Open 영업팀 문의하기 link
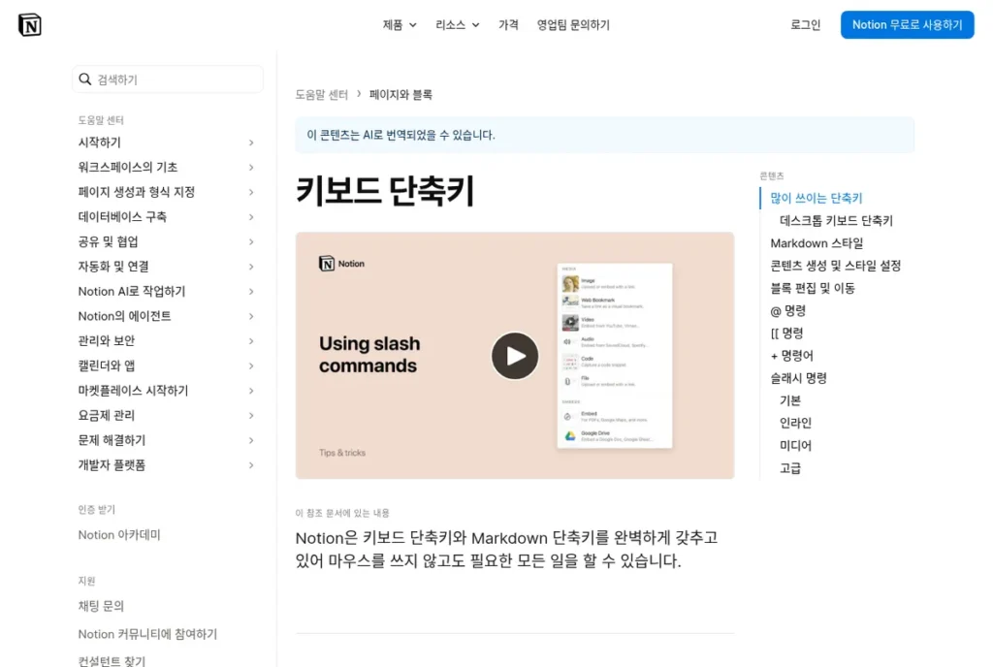This screenshot has height=667, width=993. [573, 24]
